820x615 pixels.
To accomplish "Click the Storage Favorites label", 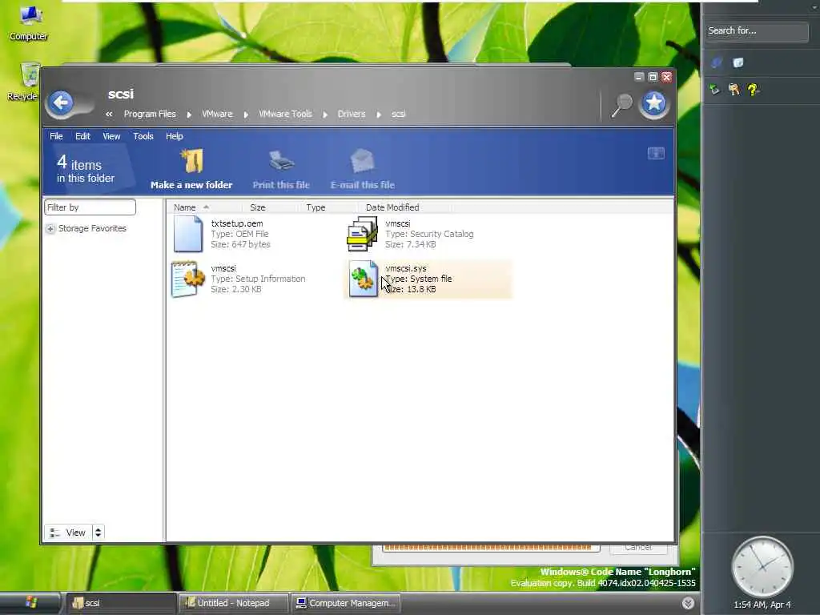I will [x=92, y=228].
